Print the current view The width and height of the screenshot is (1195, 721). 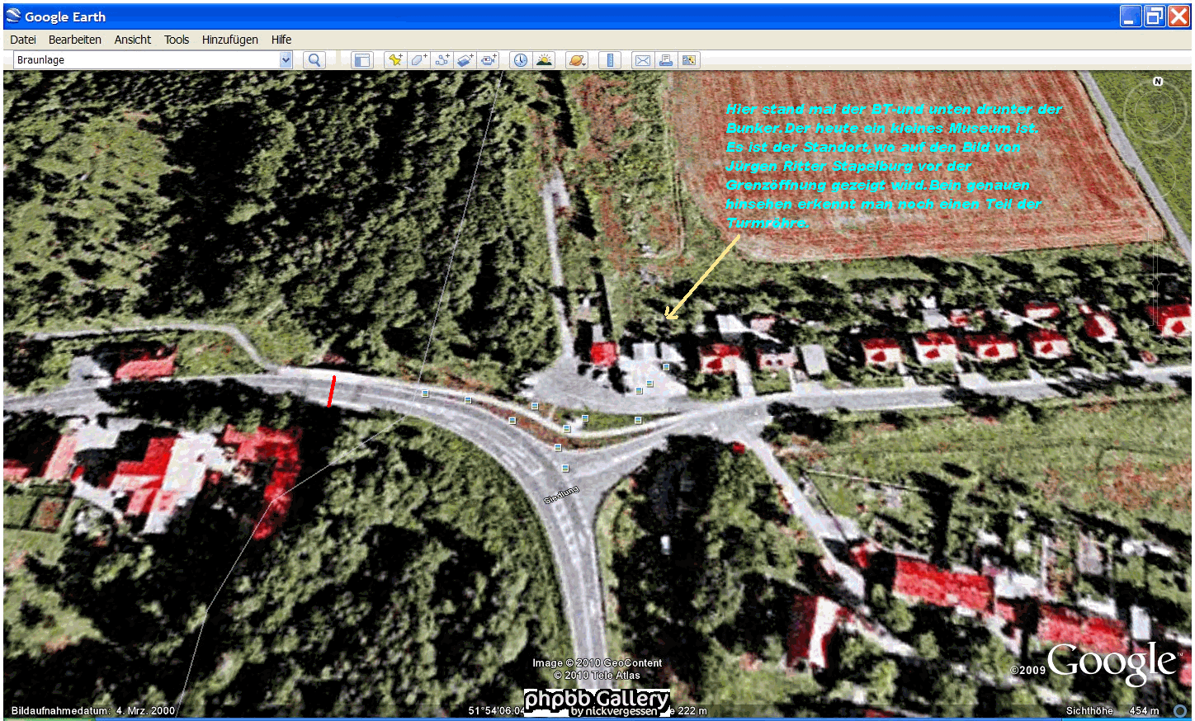(665, 60)
